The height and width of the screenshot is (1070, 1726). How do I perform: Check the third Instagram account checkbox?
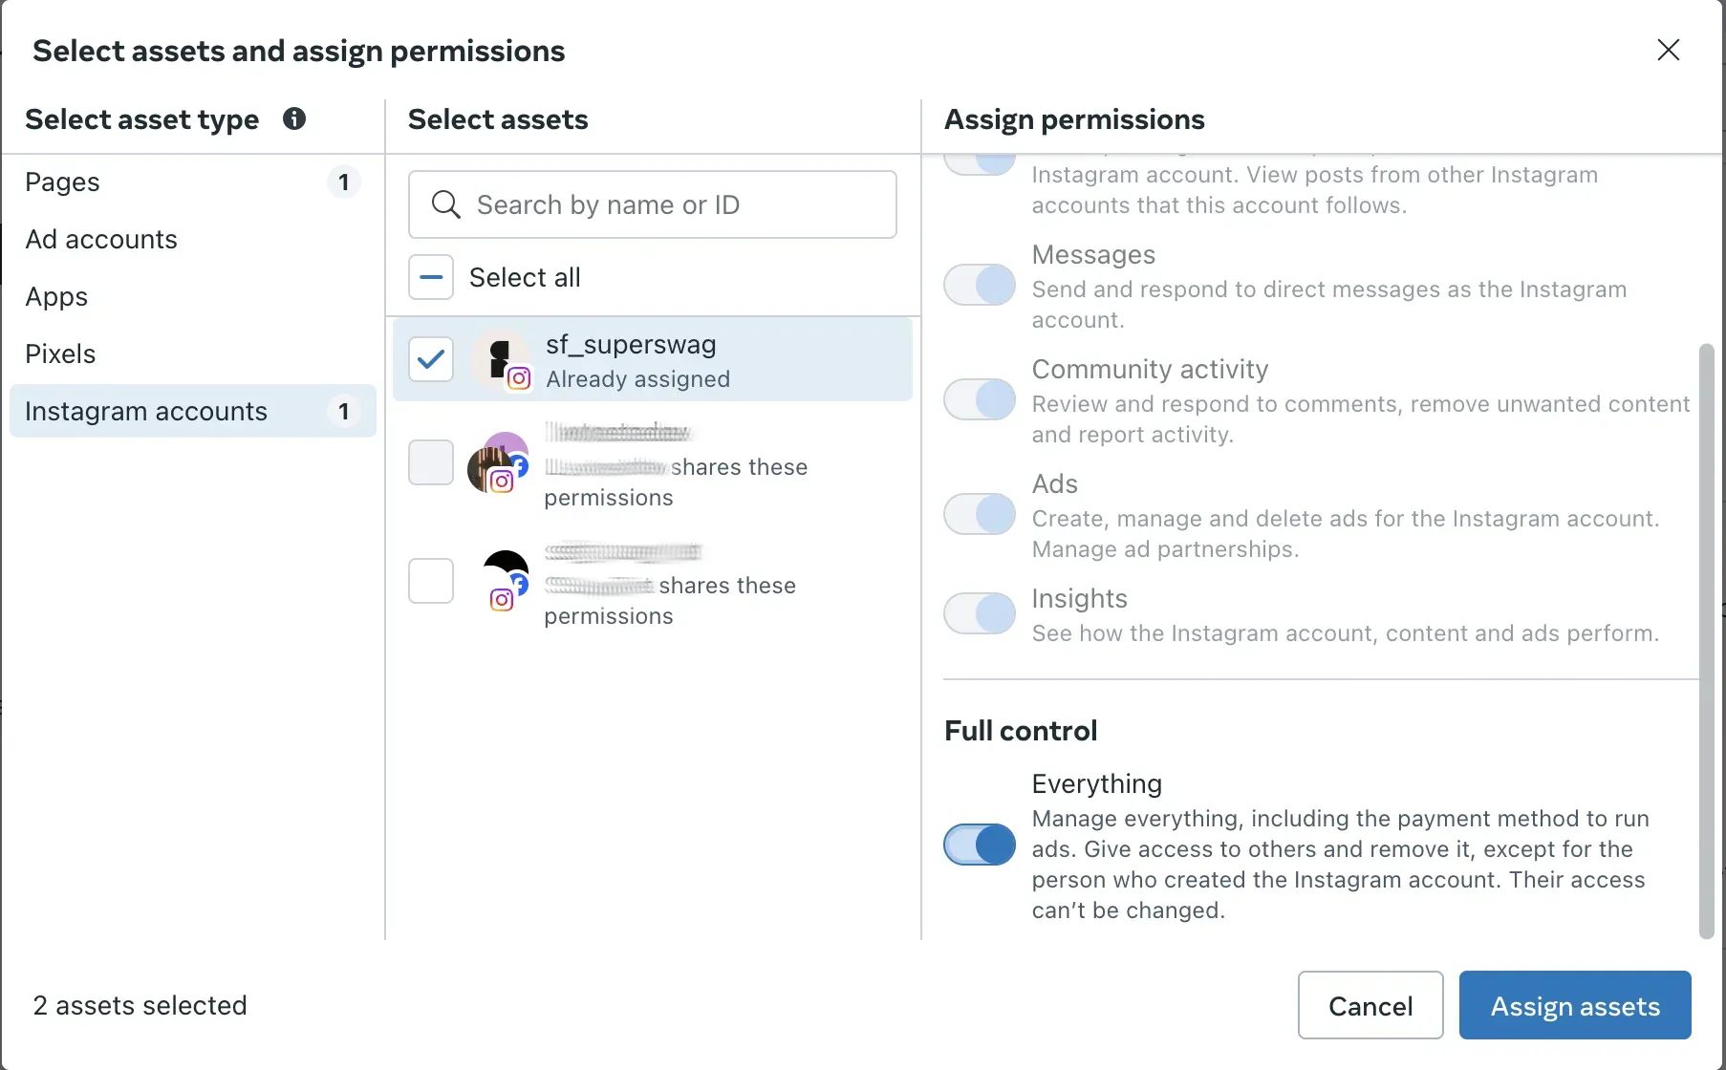pyautogui.click(x=431, y=581)
